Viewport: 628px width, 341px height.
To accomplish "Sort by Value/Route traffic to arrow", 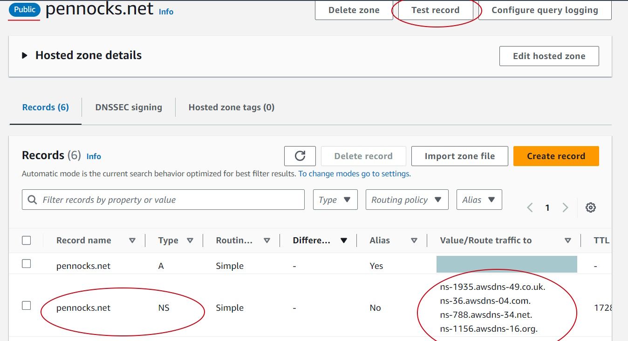I will (568, 241).
